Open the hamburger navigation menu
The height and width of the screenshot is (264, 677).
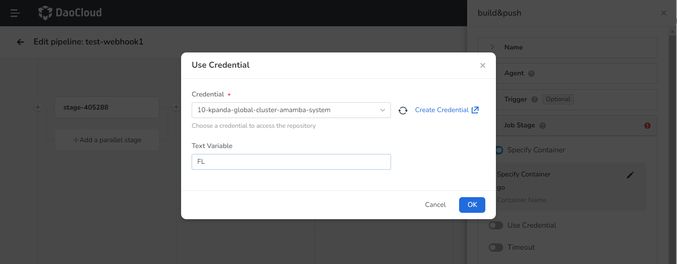coord(15,13)
